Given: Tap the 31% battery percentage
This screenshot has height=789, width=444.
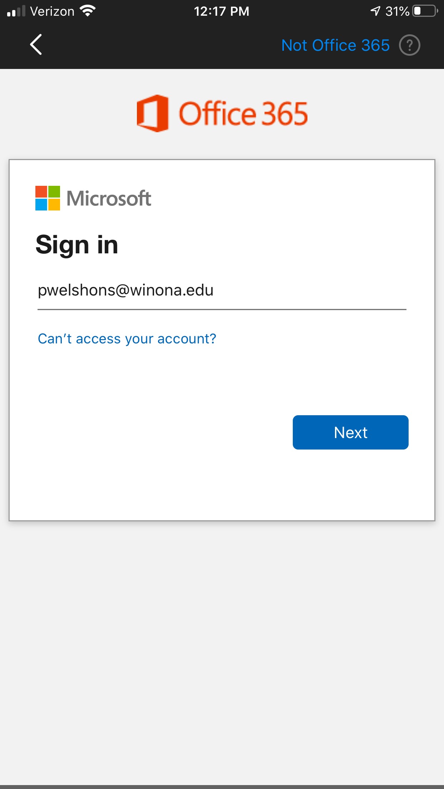Looking at the screenshot, I should [x=397, y=11].
